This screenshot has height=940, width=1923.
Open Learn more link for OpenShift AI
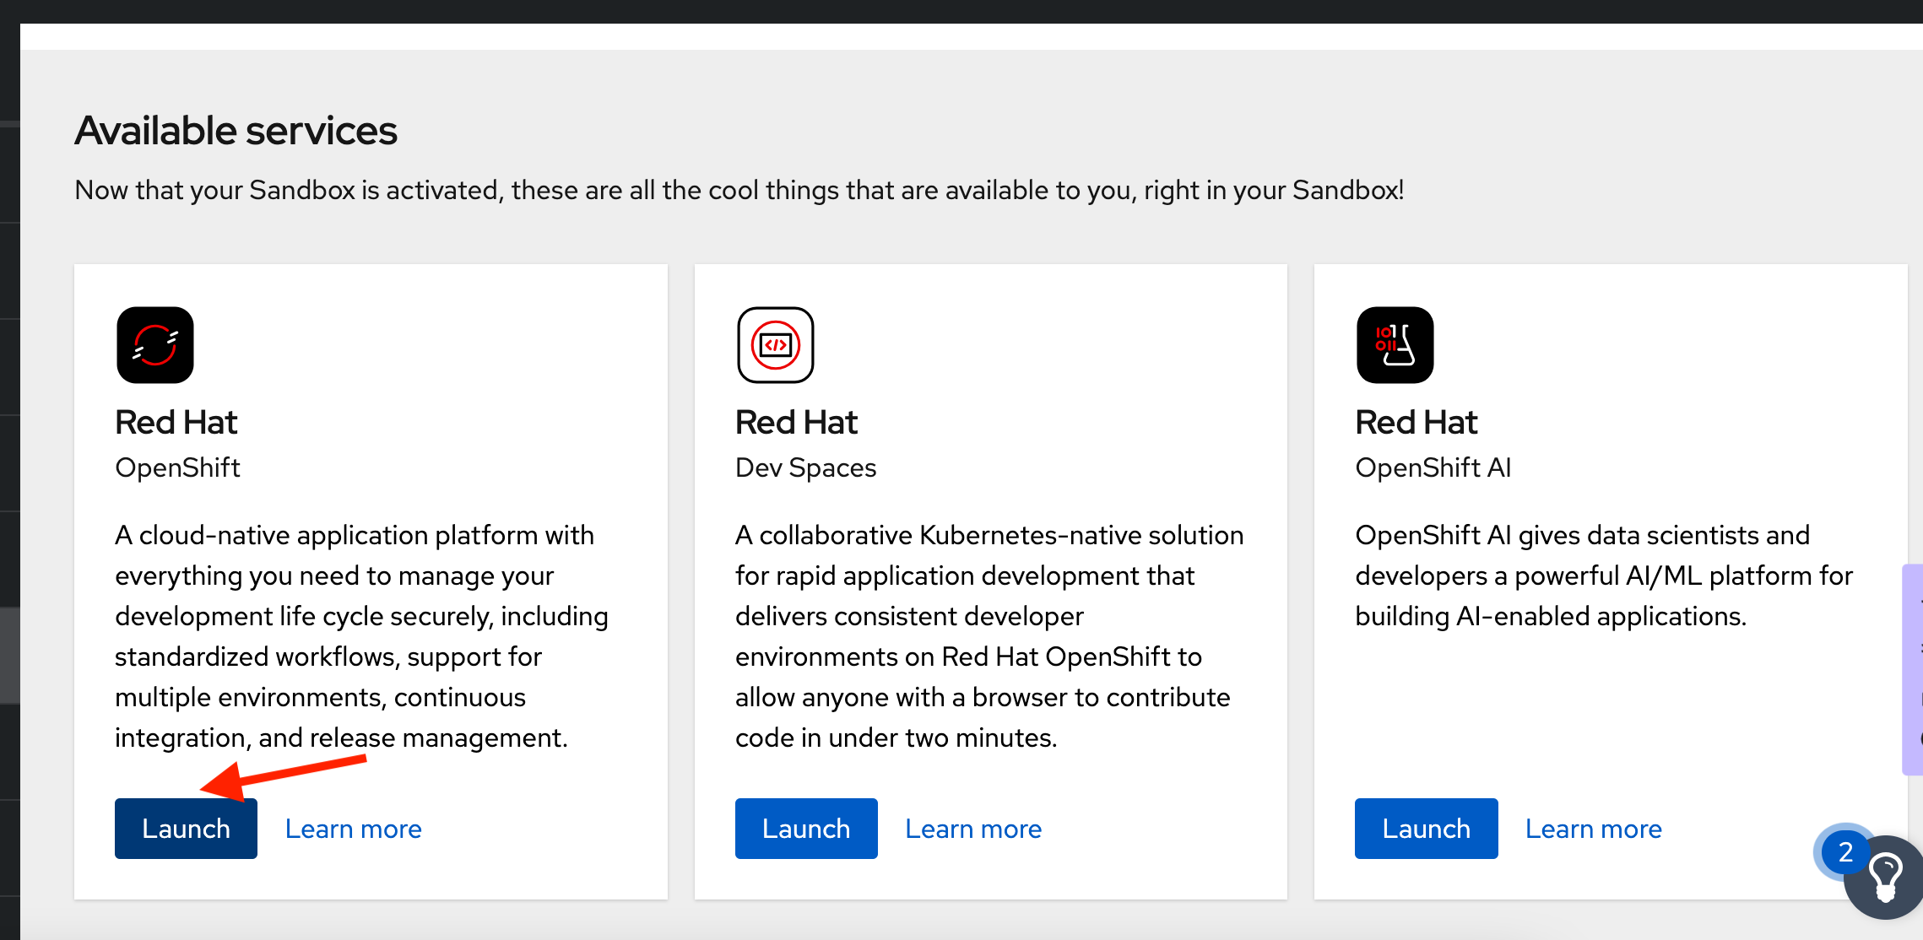[1593, 829]
